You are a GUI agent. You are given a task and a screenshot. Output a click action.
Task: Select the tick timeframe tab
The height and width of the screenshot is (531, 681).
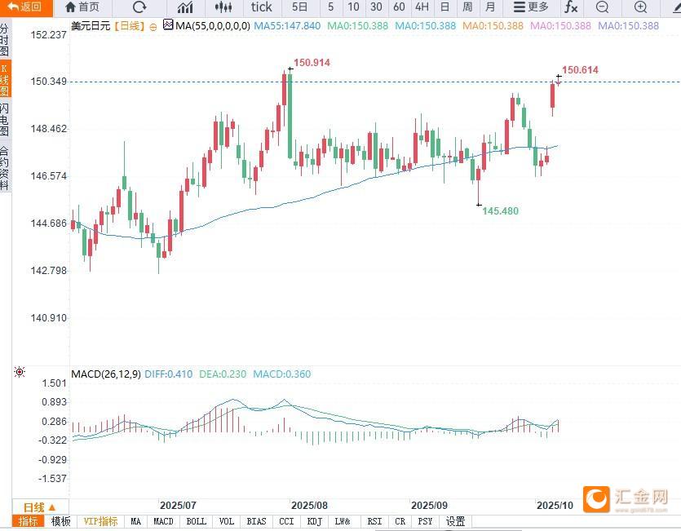coord(262,7)
